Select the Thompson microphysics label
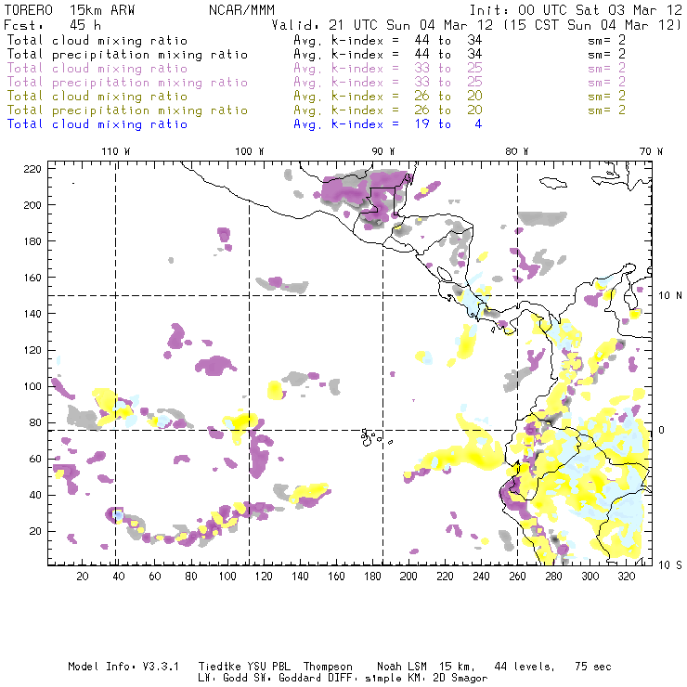687x687 pixels. [328, 667]
